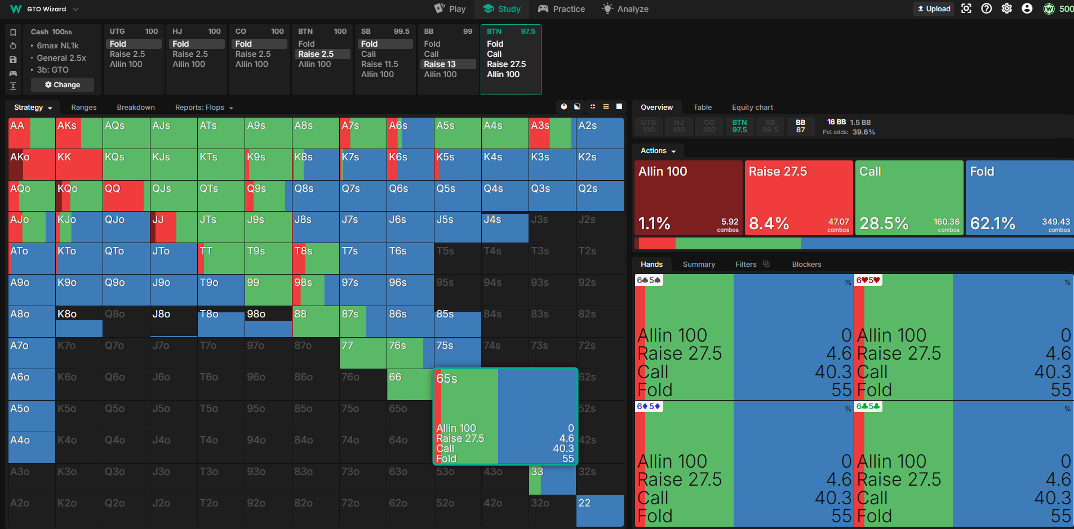The height and width of the screenshot is (529, 1074).
Task: Click the reset circular arrow icon
Action: tap(13, 46)
